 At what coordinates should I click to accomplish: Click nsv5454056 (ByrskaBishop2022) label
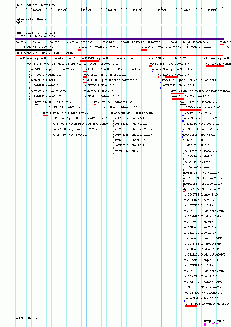point(66,113)
